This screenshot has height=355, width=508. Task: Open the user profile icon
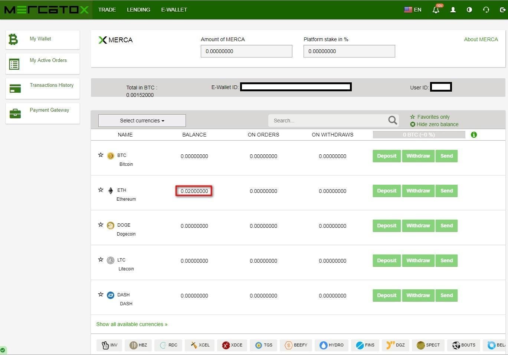coord(453,10)
